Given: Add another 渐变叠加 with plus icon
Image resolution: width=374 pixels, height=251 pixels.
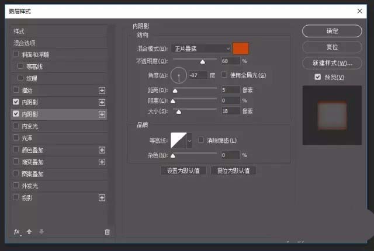Looking at the screenshot, I should (x=102, y=162).
